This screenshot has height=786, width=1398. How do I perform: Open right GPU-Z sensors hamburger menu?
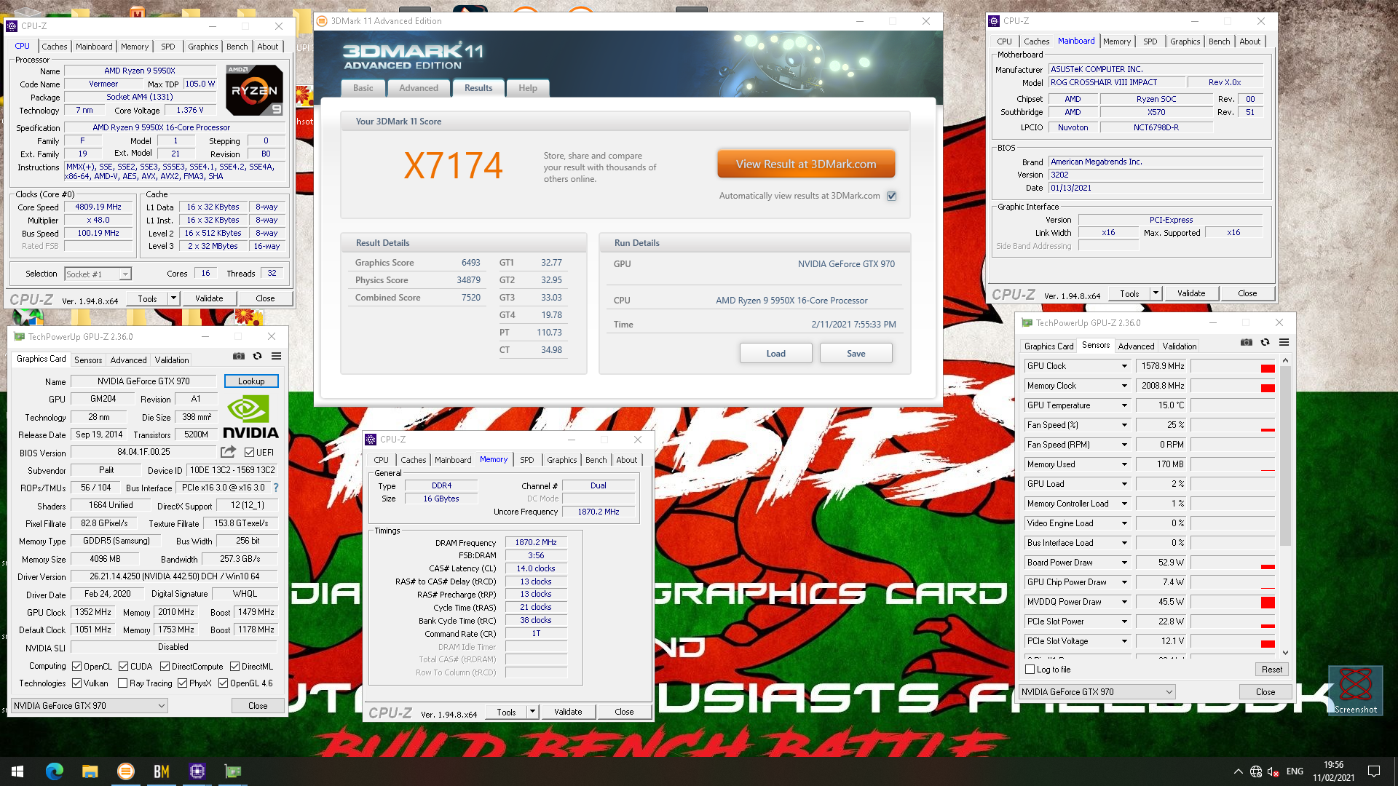pyautogui.click(x=1284, y=342)
